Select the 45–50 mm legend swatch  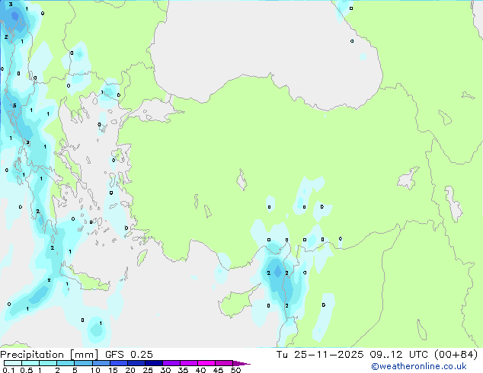point(224,363)
